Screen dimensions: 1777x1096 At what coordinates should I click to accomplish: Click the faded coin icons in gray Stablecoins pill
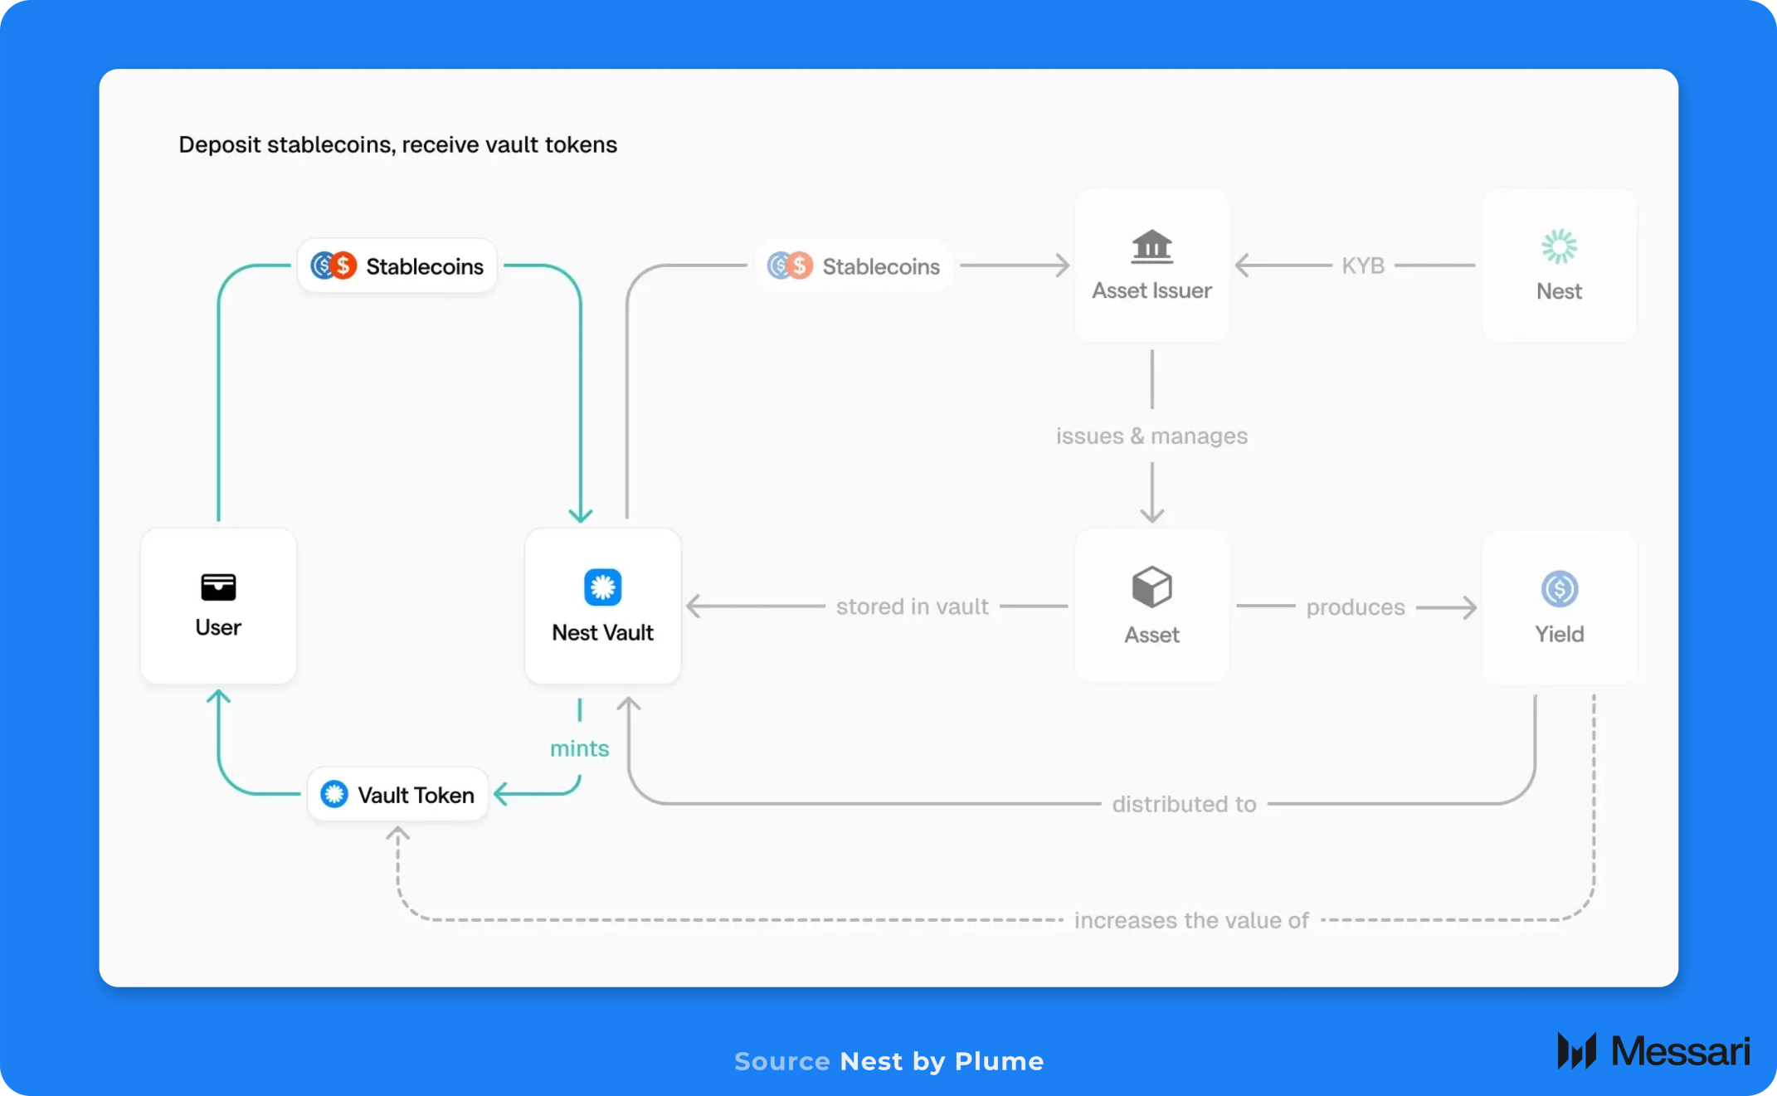790,265
